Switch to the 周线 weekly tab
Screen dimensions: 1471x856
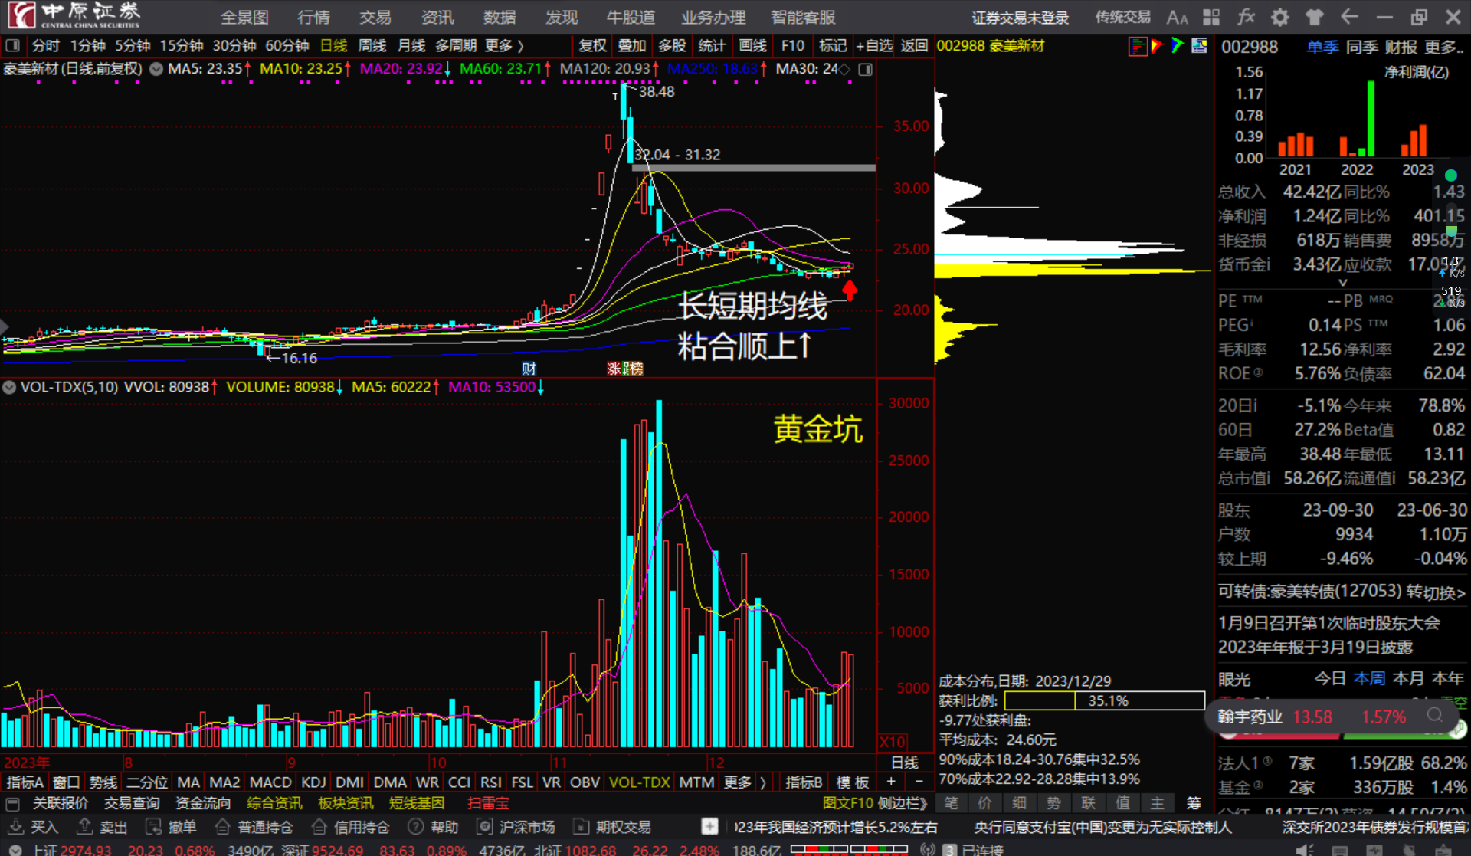[x=372, y=45]
